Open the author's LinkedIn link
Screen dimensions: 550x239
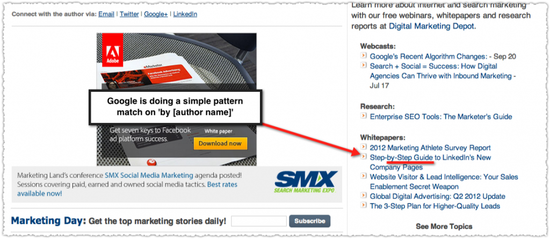coord(185,15)
